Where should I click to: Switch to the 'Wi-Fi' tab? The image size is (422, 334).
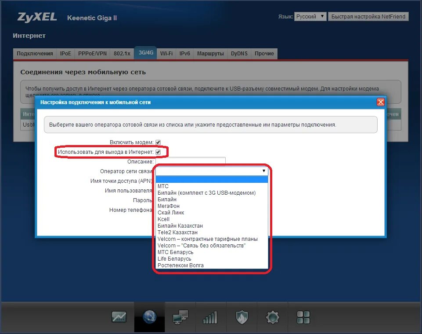pos(166,54)
